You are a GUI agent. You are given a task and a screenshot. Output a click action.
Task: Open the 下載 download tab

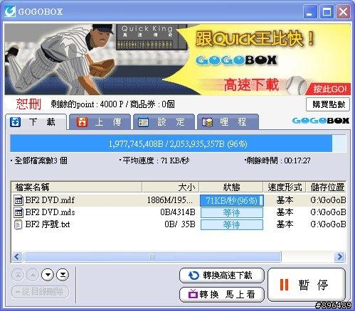point(36,122)
